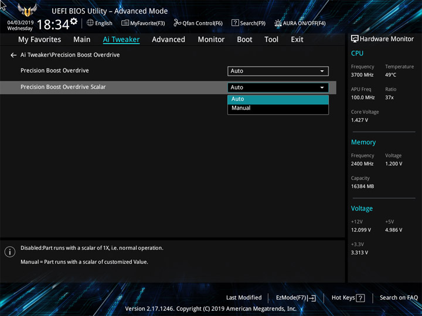Click Memory voltage value 1.200 V
The width and height of the screenshot is (422, 316).
pyautogui.click(x=394, y=164)
